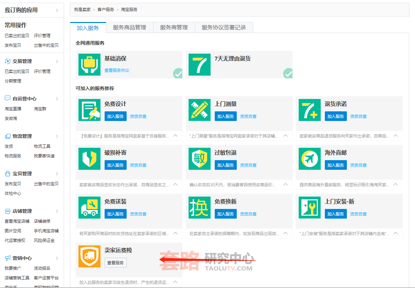Open 淘宝直播 in sidebar
This screenshot has height=288, width=415.
click(x=13, y=109)
